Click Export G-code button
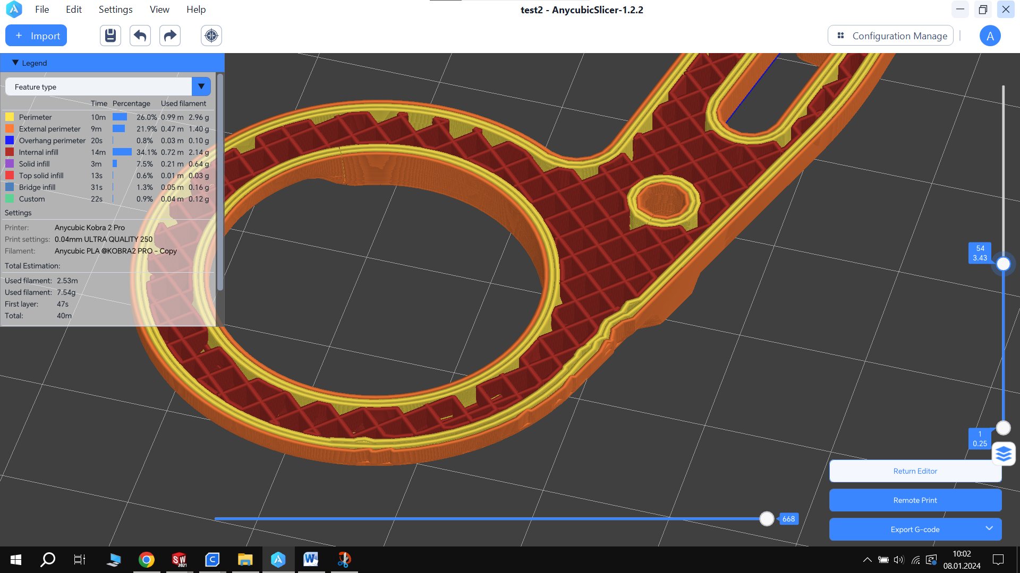The image size is (1020, 573). pos(915,529)
